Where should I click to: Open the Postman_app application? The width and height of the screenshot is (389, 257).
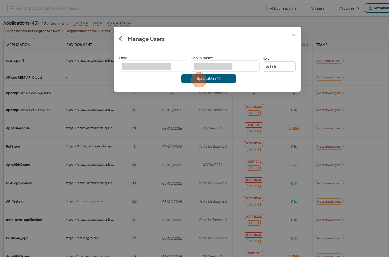17,238
